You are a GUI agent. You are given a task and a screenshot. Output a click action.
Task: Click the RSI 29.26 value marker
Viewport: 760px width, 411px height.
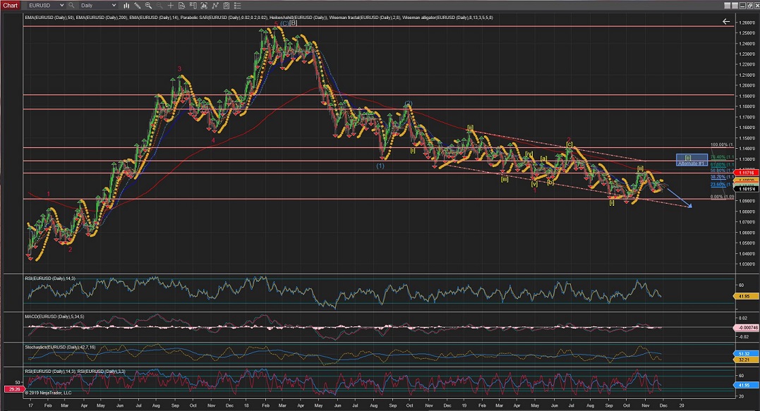tap(13, 388)
